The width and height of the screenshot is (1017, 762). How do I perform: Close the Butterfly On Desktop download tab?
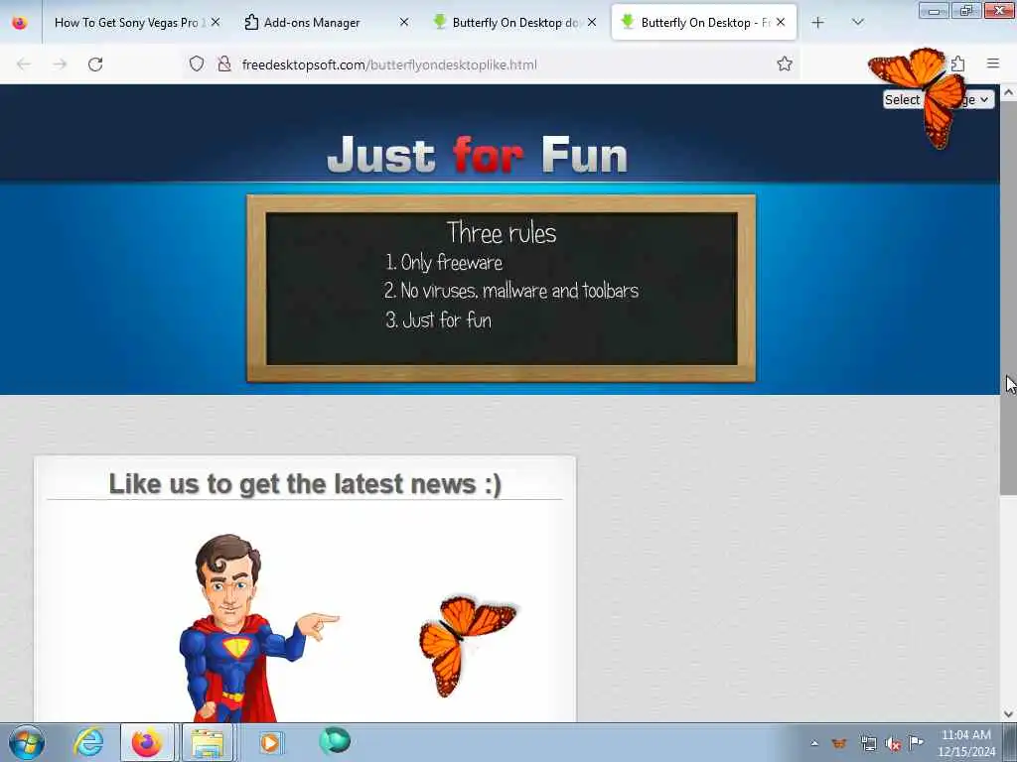pos(592,22)
